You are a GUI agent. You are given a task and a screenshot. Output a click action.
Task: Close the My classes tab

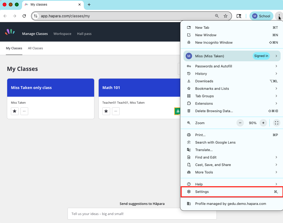tap(80, 5)
